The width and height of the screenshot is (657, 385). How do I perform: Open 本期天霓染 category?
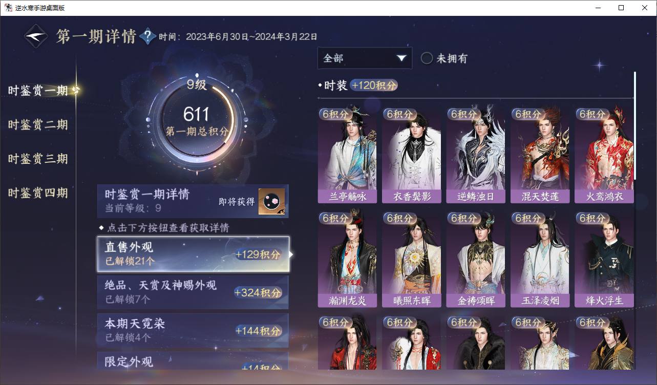coord(193,330)
